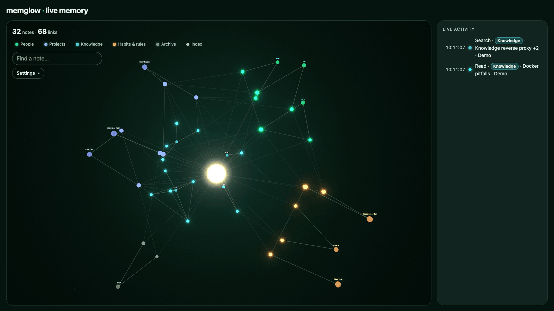Image resolution: width=554 pixels, height=311 pixels.
Task: Toggle the Knowledge legend filter
Action: (x=89, y=44)
